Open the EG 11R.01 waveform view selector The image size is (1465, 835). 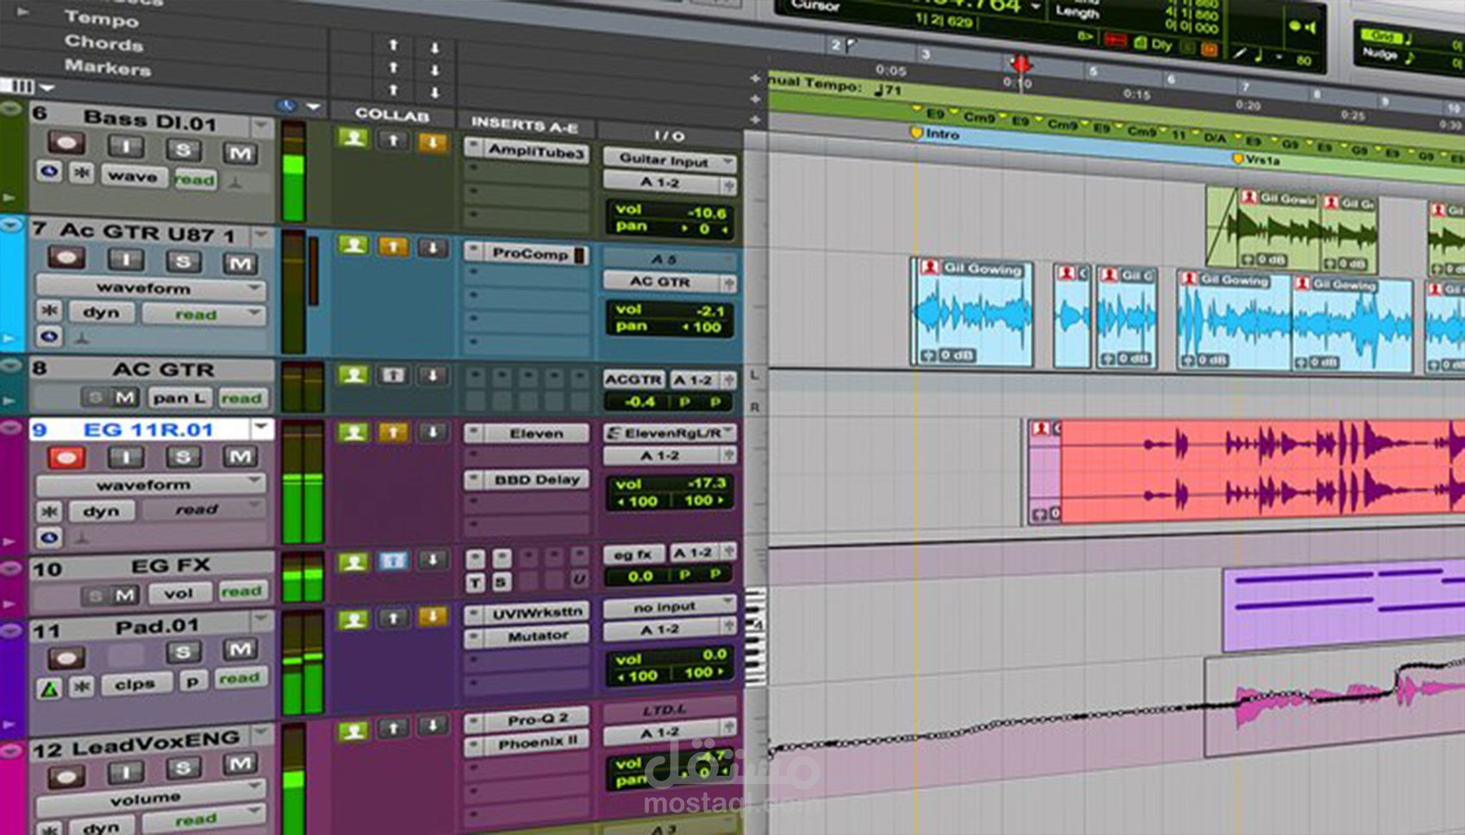150,485
